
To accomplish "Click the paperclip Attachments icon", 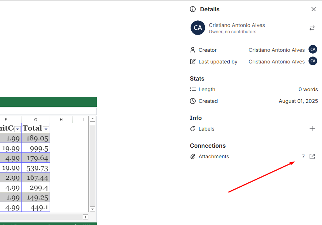I will (x=193, y=156).
